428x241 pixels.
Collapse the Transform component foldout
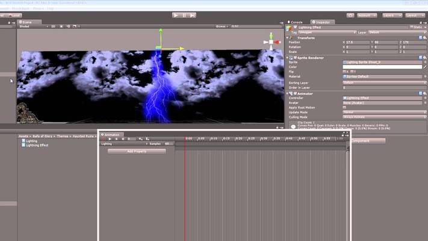click(x=287, y=38)
